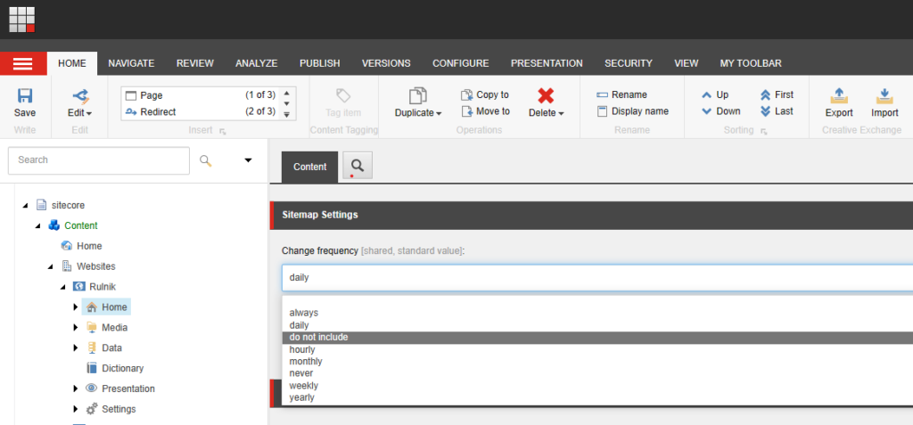
Task: Open search options dropdown arrow
Action: [248, 160]
